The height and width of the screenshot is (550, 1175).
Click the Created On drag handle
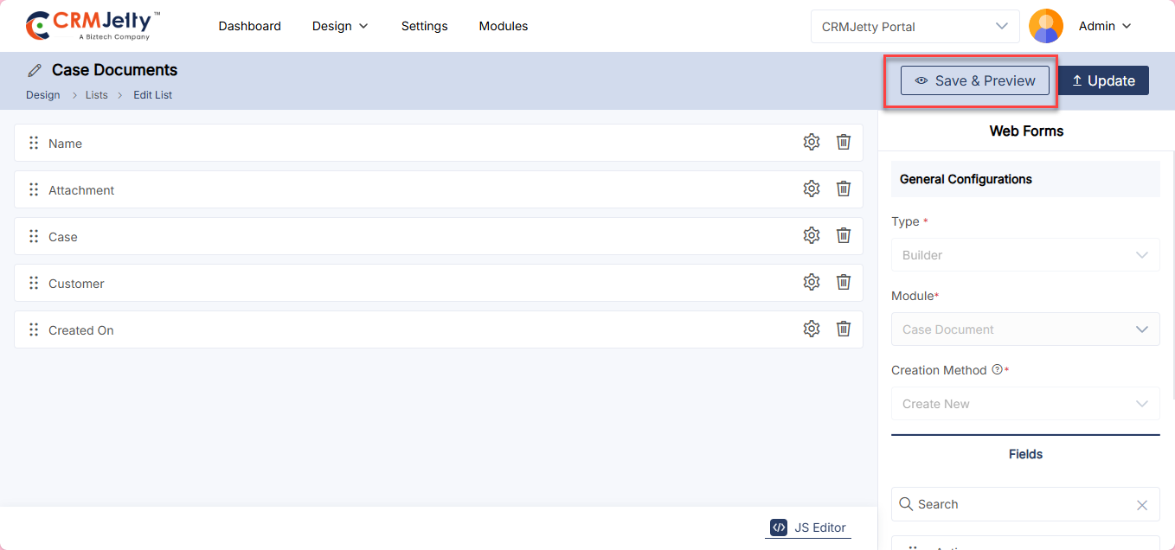[x=34, y=329]
